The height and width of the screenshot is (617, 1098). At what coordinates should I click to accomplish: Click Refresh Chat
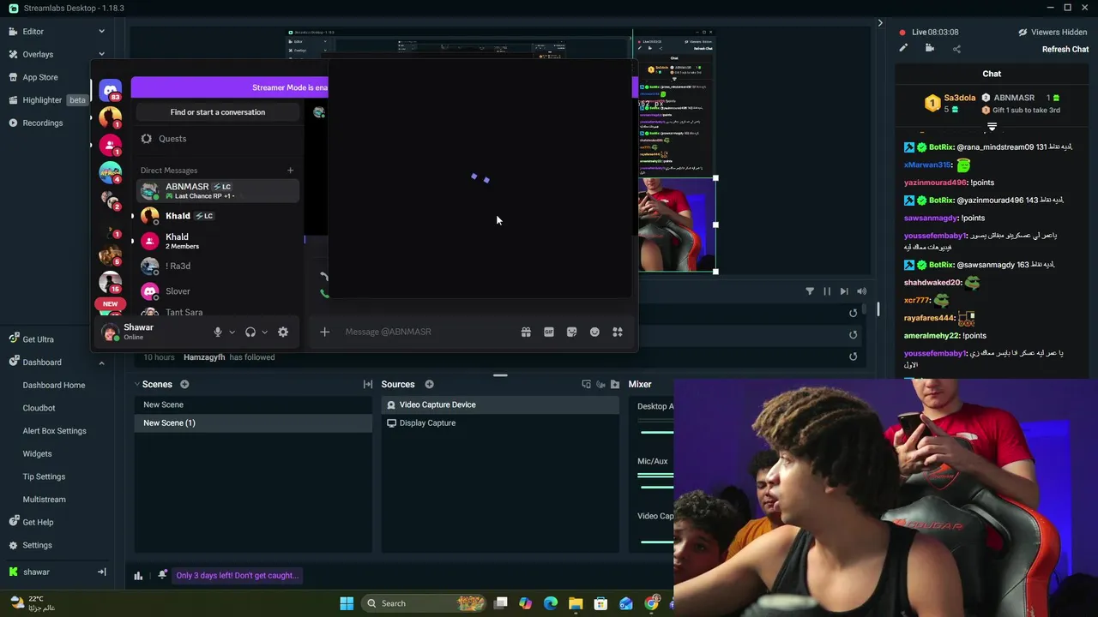(x=1065, y=50)
